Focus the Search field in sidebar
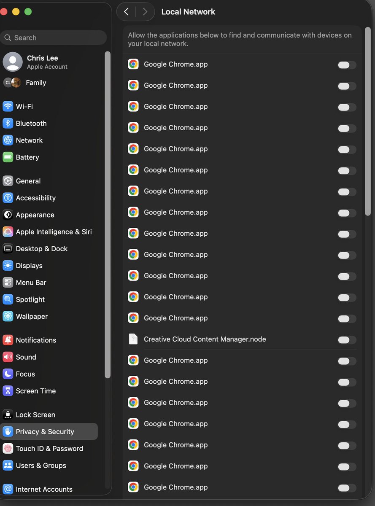 pos(53,38)
